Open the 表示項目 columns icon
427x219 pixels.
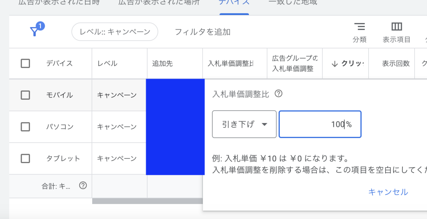pos(397,27)
